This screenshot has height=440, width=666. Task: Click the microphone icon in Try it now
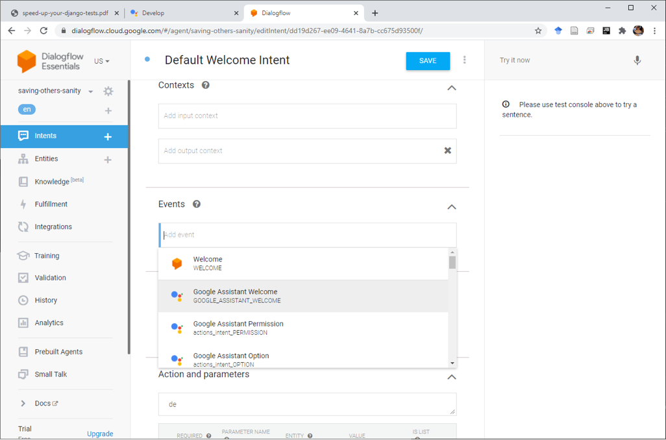coord(637,60)
